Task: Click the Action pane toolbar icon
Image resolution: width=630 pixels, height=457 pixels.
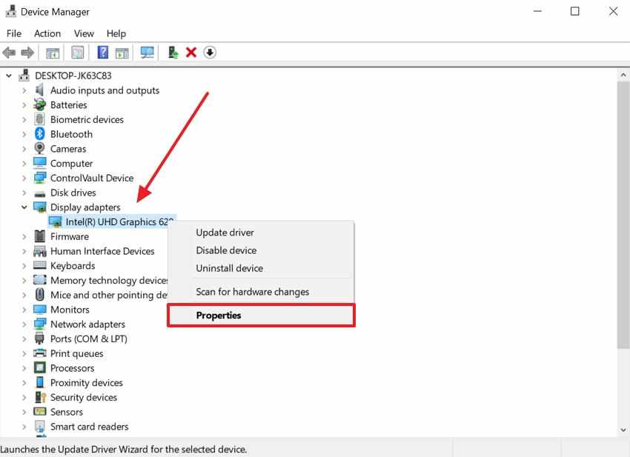Action: pos(122,53)
